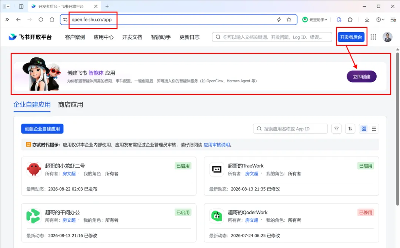Click 立即创建 button on banner
This screenshot has height=248, width=400.
tap(361, 77)
